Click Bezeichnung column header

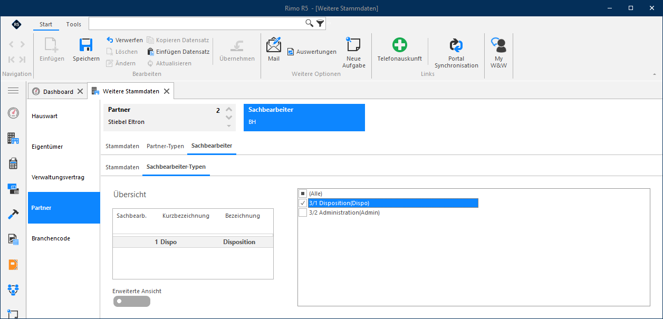(x=243, y=216)
